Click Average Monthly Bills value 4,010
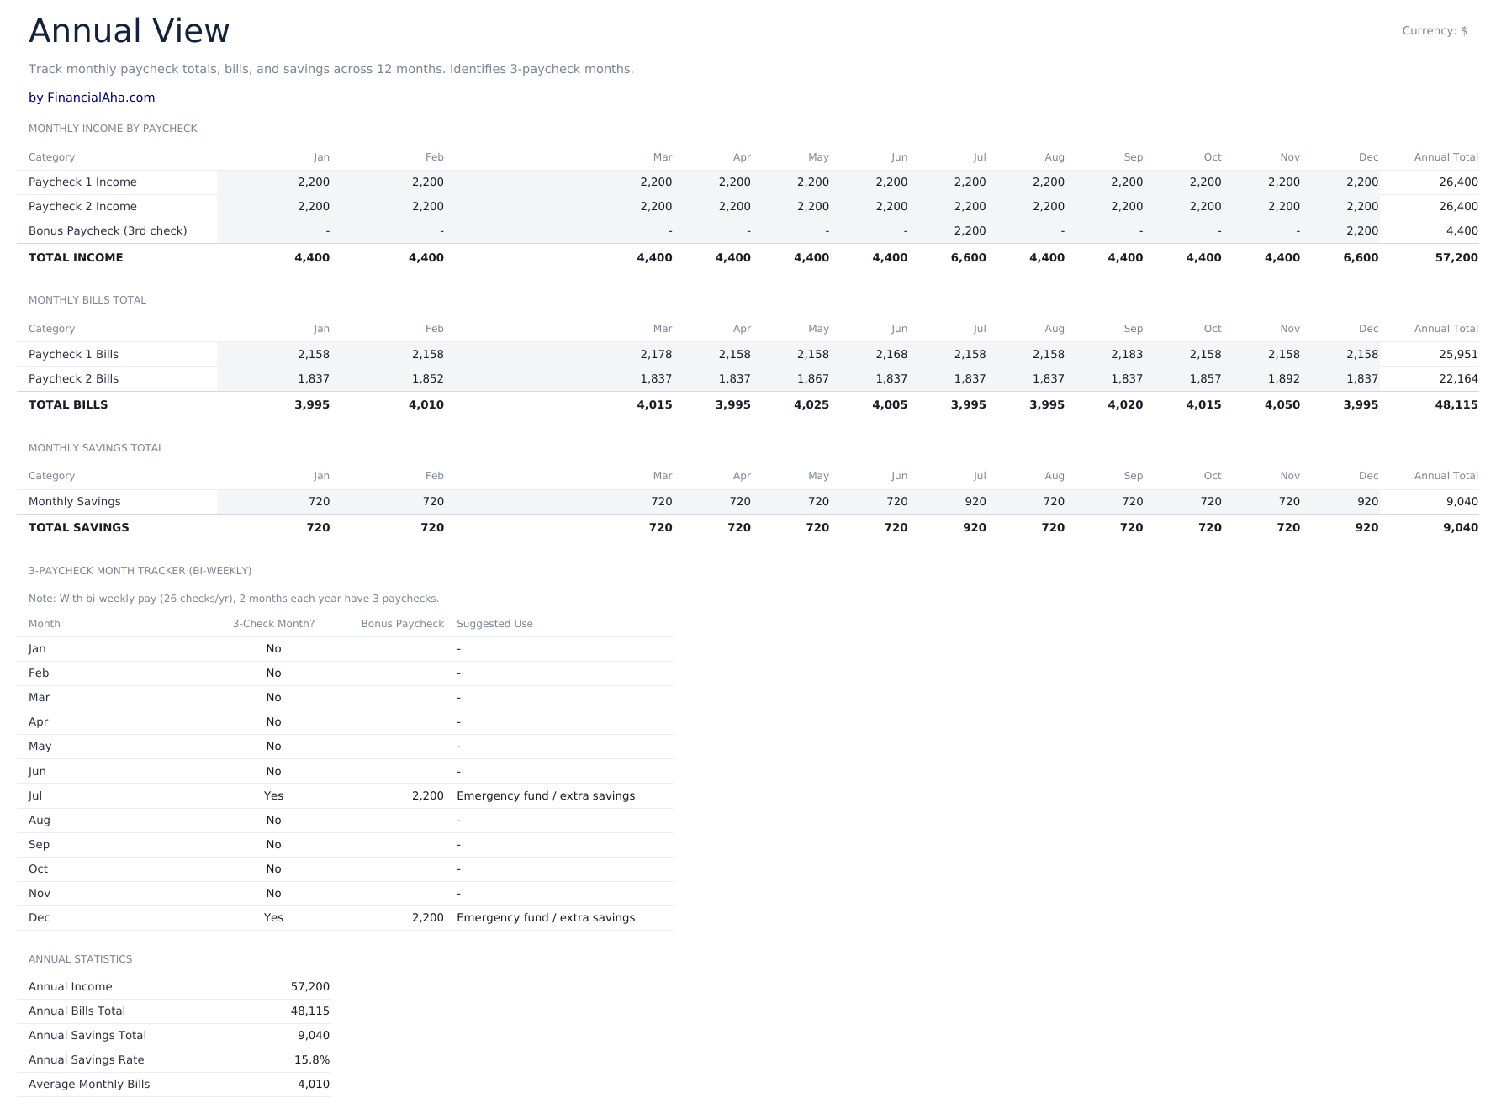The width and height of the screenshot is (1496, 1114). pos(314,1085)
